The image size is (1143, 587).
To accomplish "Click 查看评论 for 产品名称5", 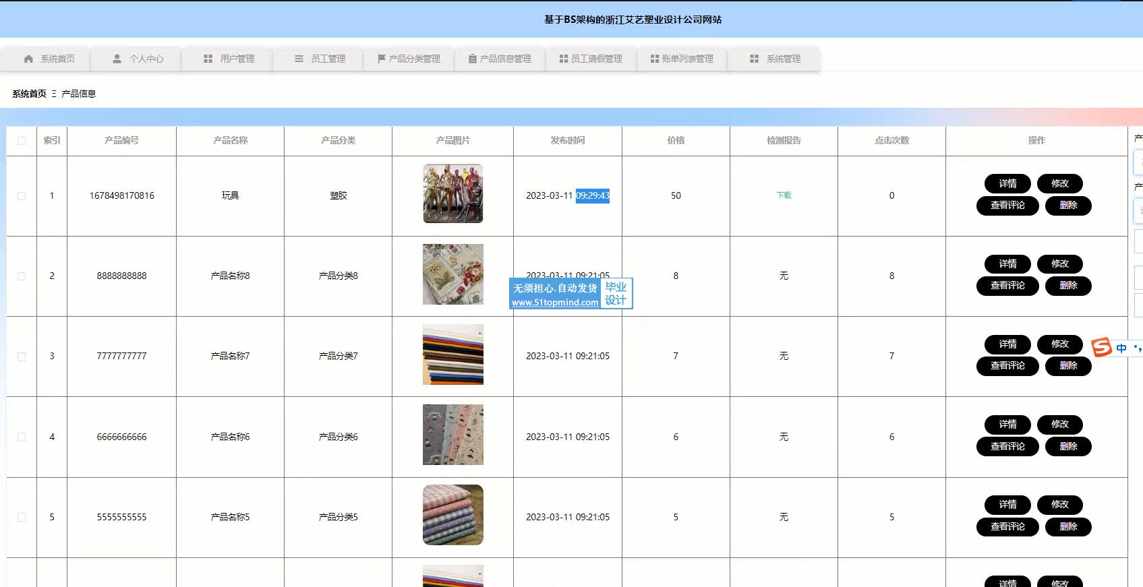I will pyautogui.click(x=1007, y=526).
